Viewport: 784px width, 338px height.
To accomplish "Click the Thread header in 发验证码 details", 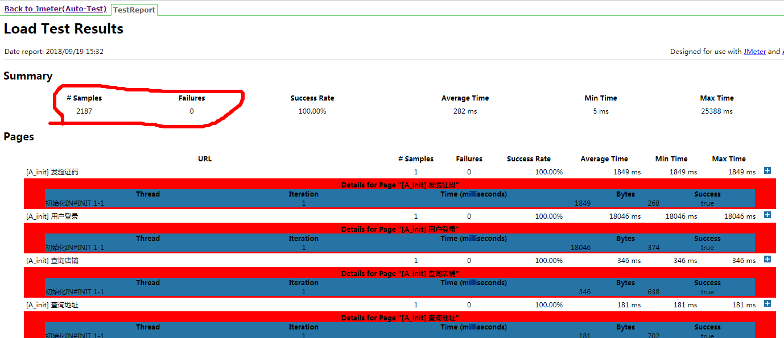I will 148,194.
